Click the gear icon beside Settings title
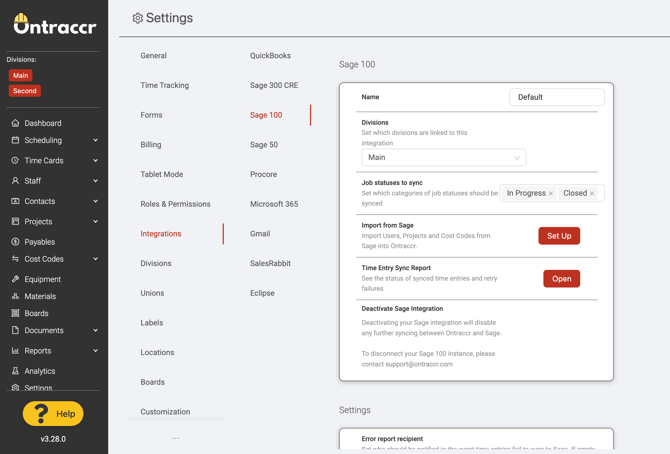Image resolution: width=670 pixels, height=454 pixels. [138, 18]
